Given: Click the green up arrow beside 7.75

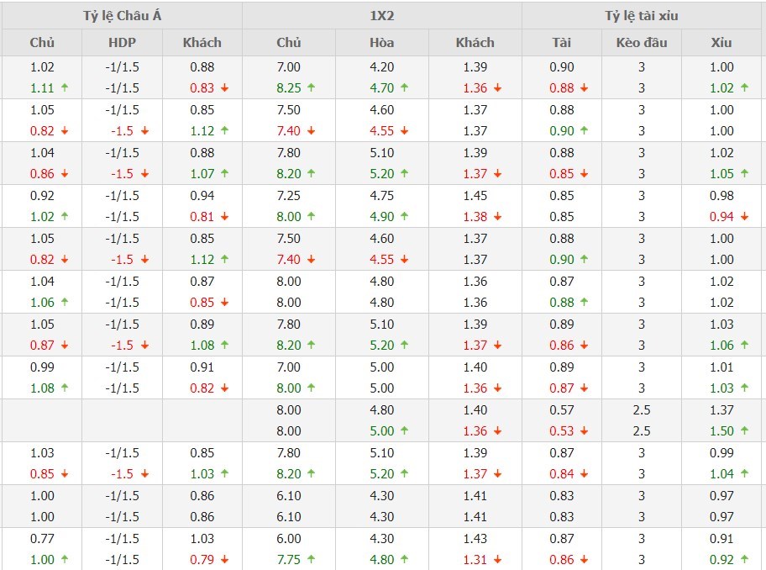Looking at the screenshot, I should [x=311, y=560].
